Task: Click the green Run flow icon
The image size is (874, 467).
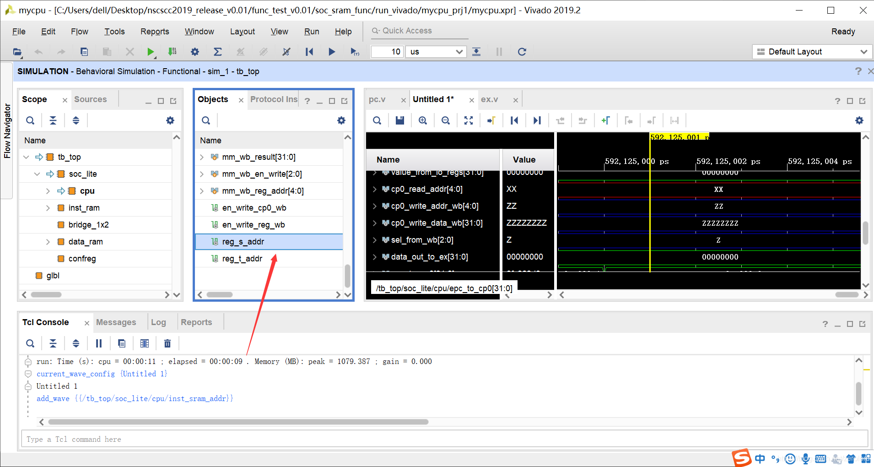Action: click(151, 52)
